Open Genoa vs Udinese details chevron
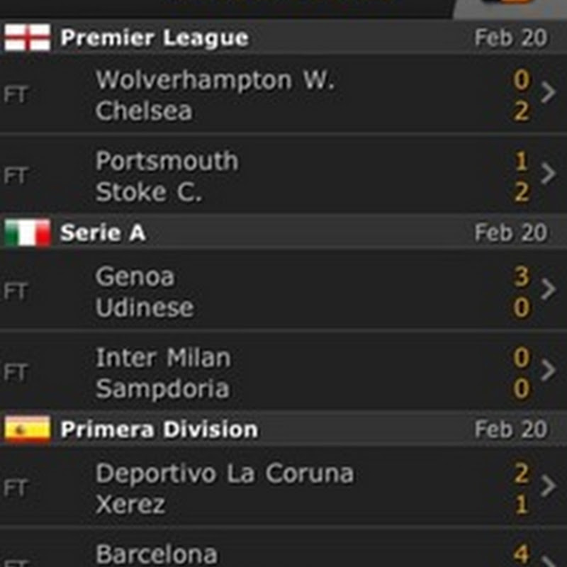 (548, 291)
